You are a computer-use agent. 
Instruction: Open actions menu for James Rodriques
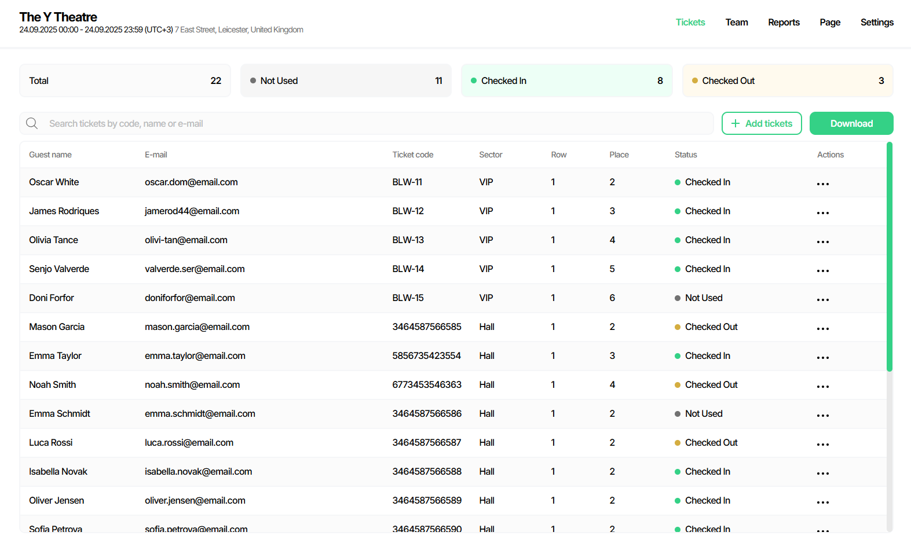tap(822, 212)
